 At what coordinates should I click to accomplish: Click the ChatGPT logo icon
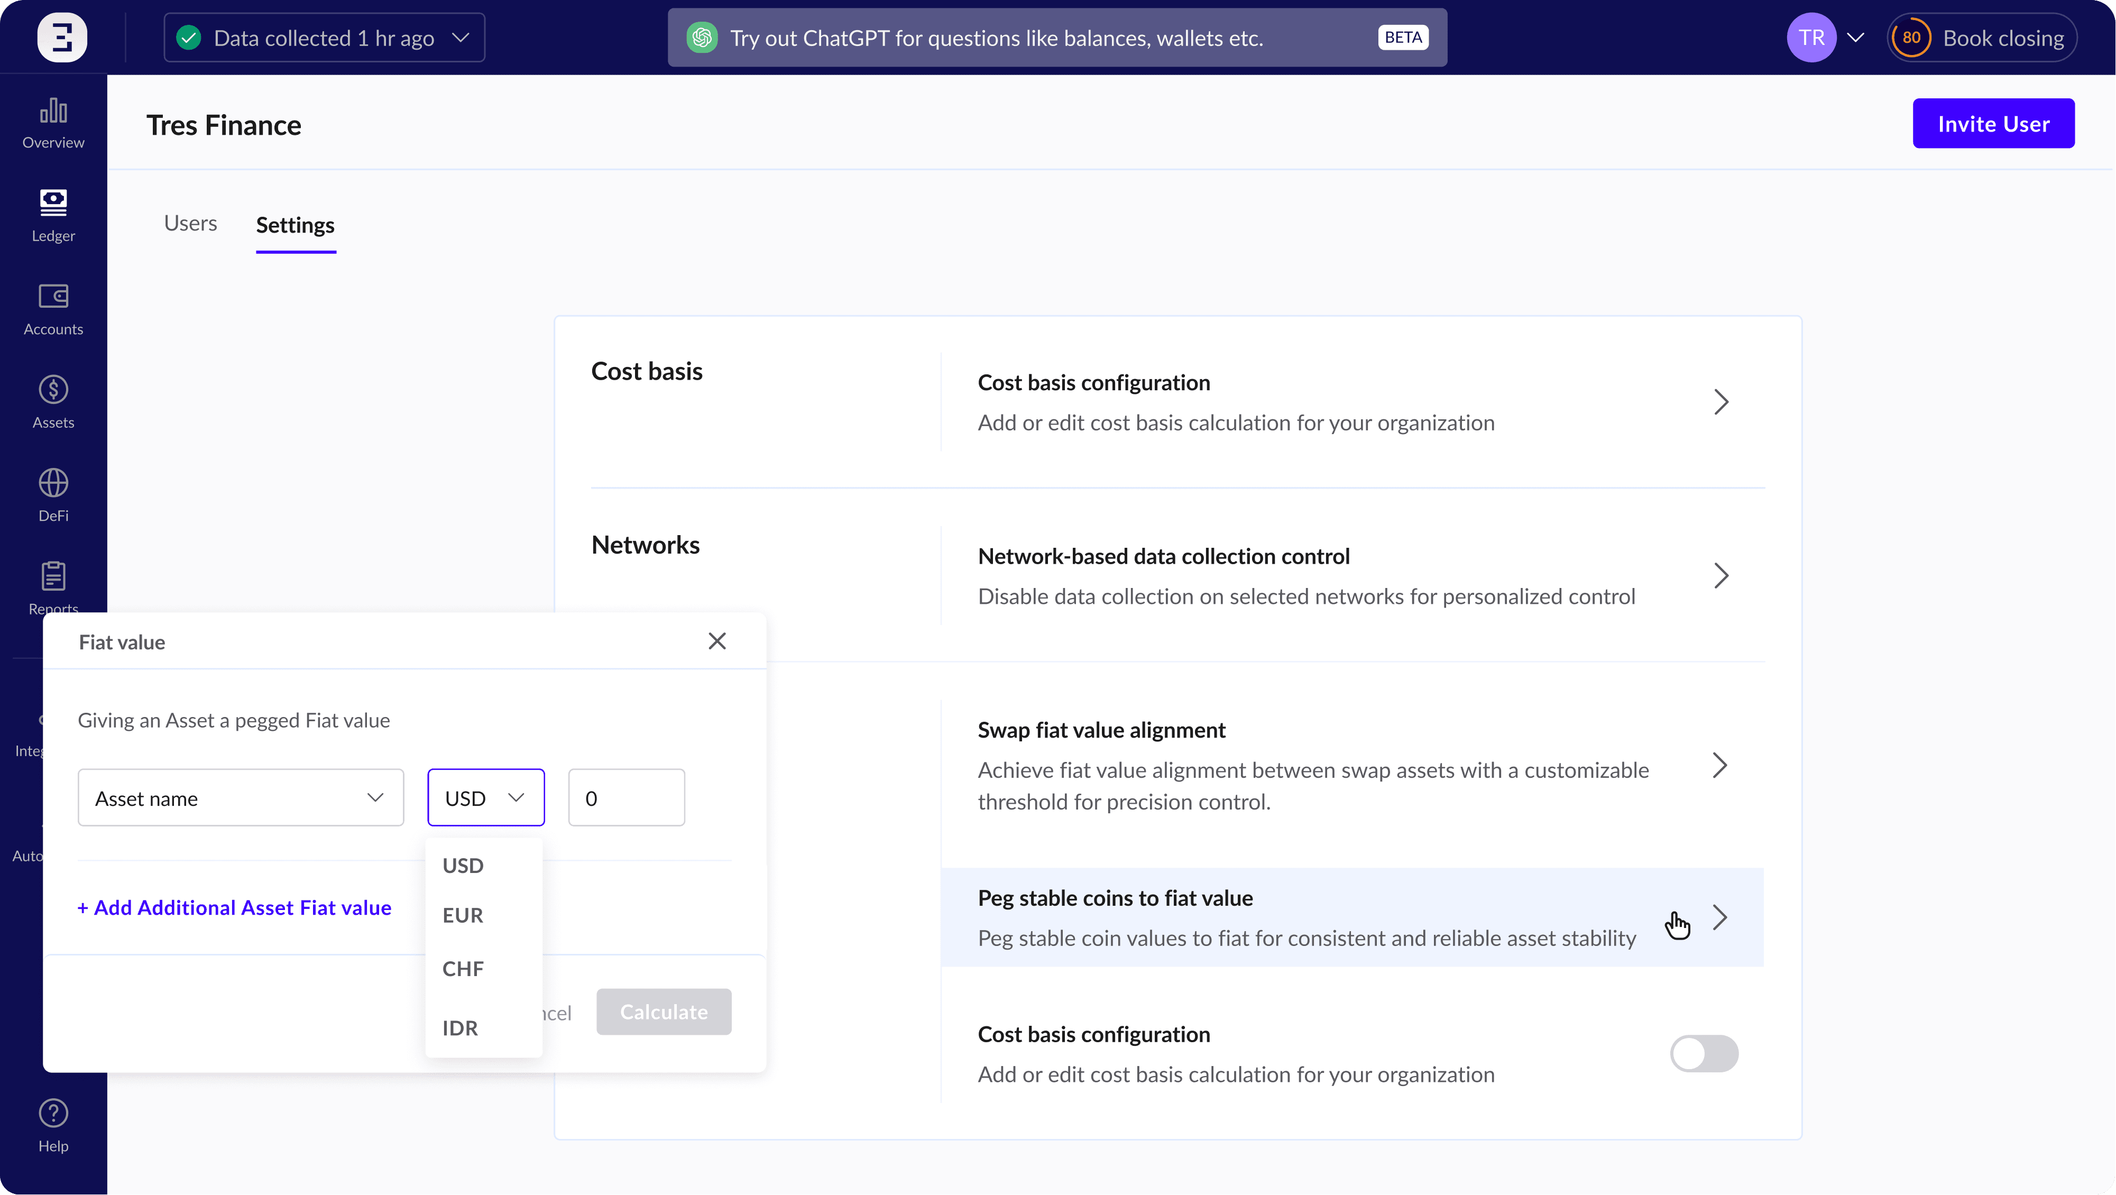702,38
